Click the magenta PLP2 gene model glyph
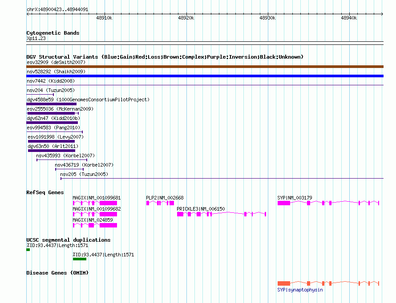Viewport: 396px width, 303px height. pos(160,203)
